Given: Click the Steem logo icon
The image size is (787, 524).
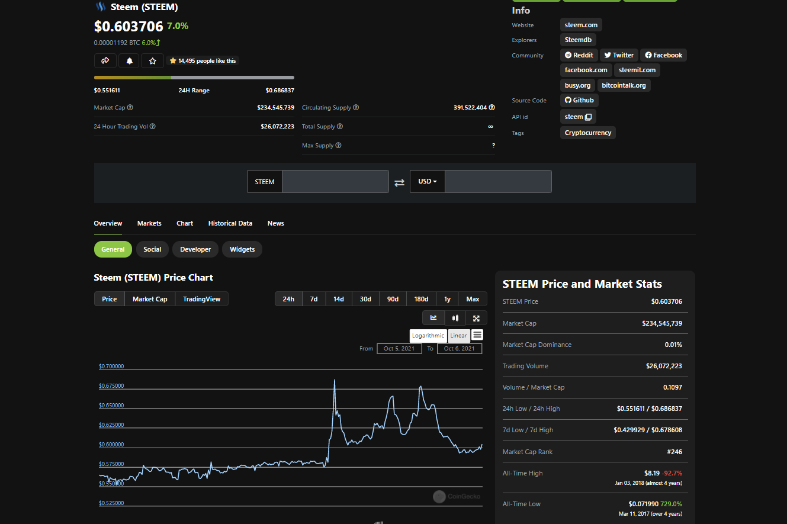Looking at the screenshot, I should 100,7.
